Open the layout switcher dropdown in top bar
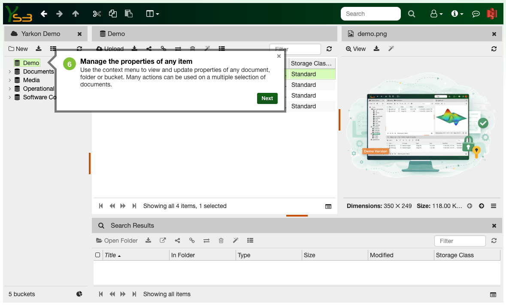Viewport: 506px width, 306px height. pyautogui.click(x=152, y=13)
